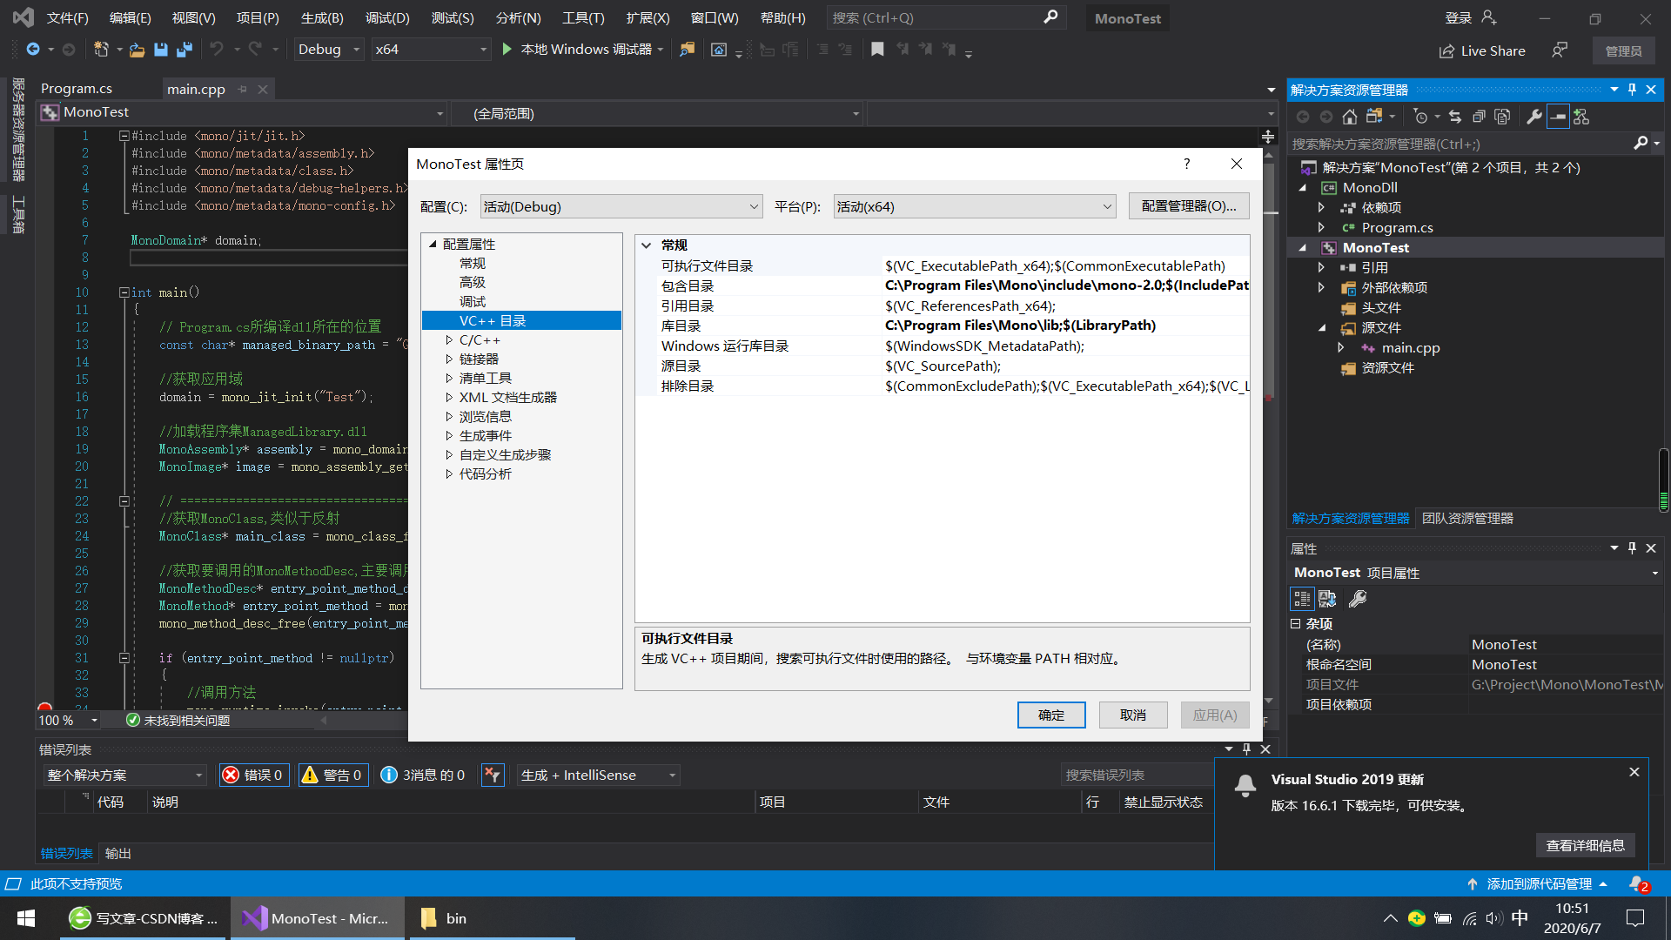The width and height of the screenshot is (1671, 940).
Task: Close the main.cpp tab
Action: [263, 89]
